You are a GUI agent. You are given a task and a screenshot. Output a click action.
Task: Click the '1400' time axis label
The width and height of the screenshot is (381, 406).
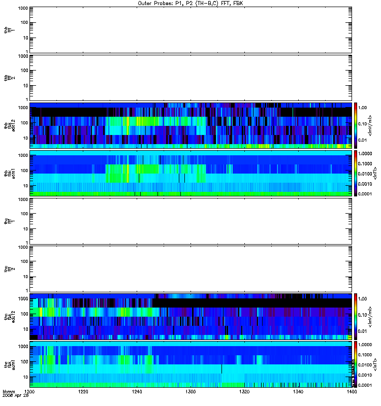pos(352,392)
